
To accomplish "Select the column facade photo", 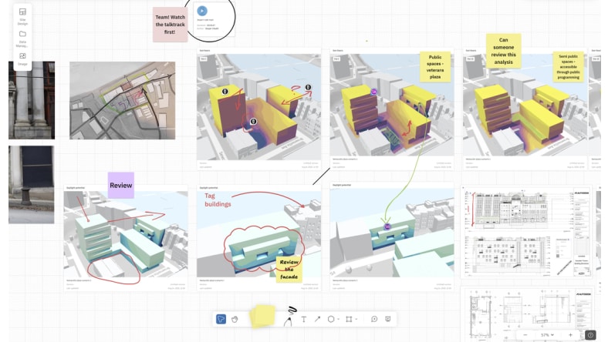I will click(32, 100).
